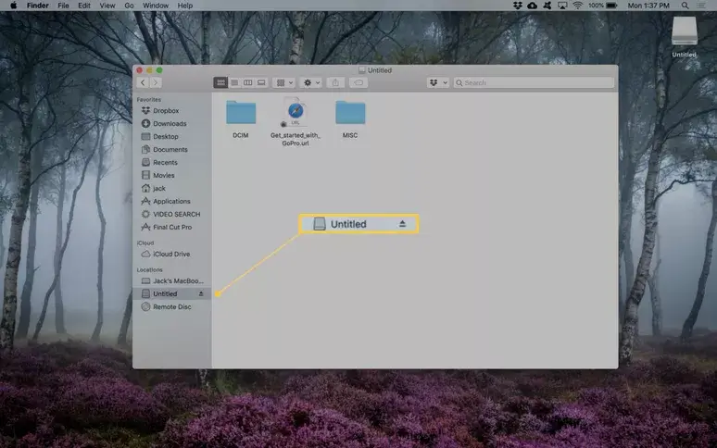Select the Untitled drive on desktop
717x448 pixels.
click(684, 37)
